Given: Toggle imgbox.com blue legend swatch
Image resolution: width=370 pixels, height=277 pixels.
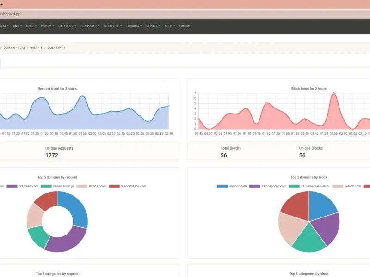Looking at the screenshot, I should coord(222,186).
